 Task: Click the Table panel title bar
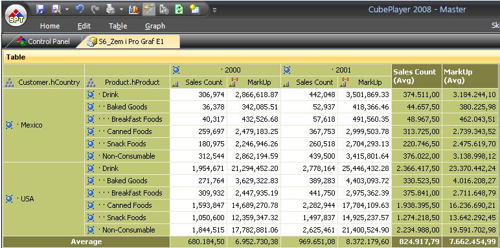251,57
